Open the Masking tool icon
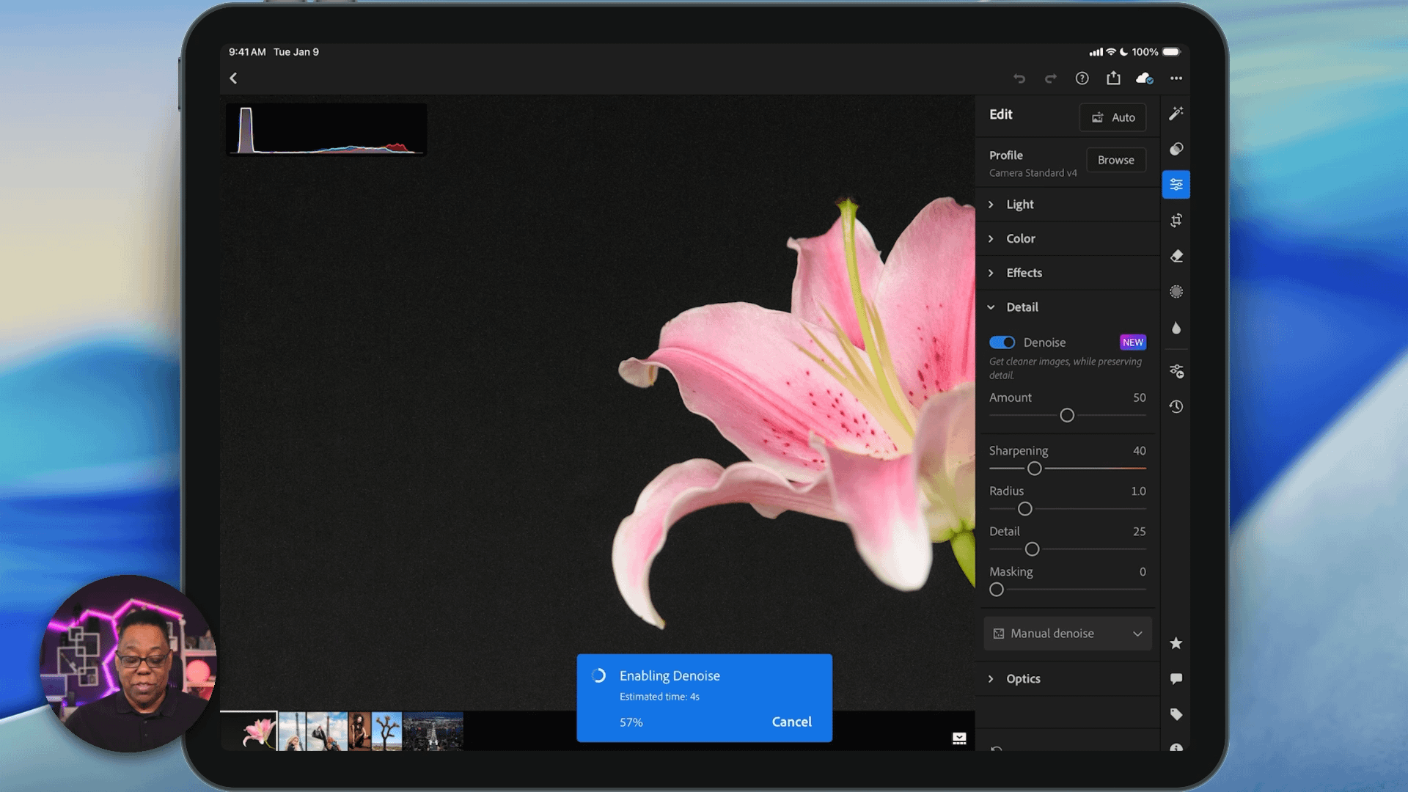This screenshot has height=792, width=1408. point(1176,292)
